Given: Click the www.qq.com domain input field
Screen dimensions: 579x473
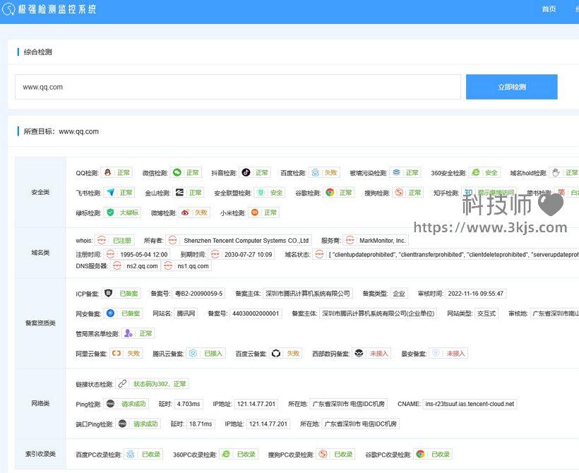Looking at the screenshot, I should coord(238,87).
